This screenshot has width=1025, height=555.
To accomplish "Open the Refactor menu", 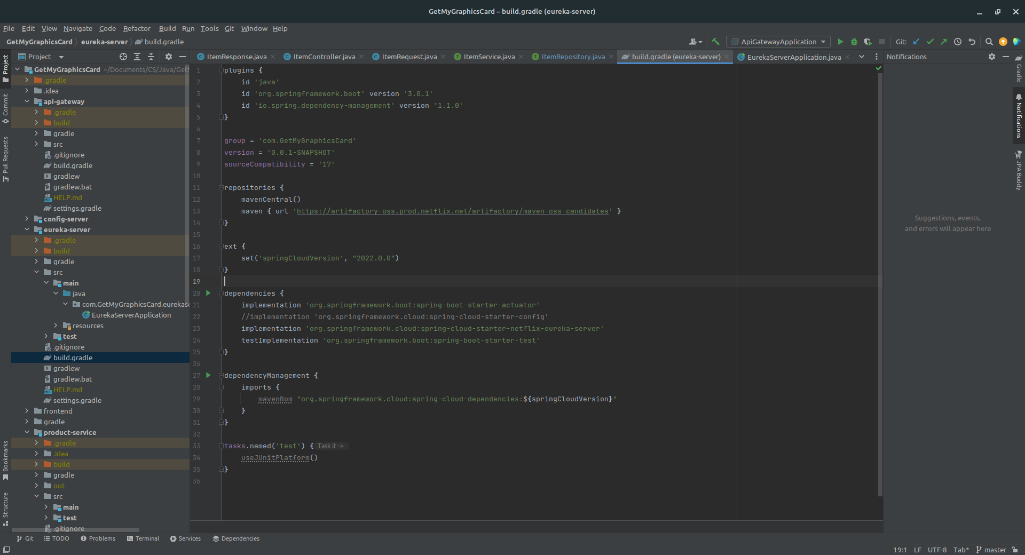I will 137,28.
